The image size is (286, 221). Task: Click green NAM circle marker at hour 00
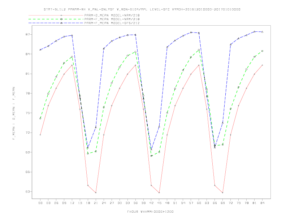tap(40, 118)
